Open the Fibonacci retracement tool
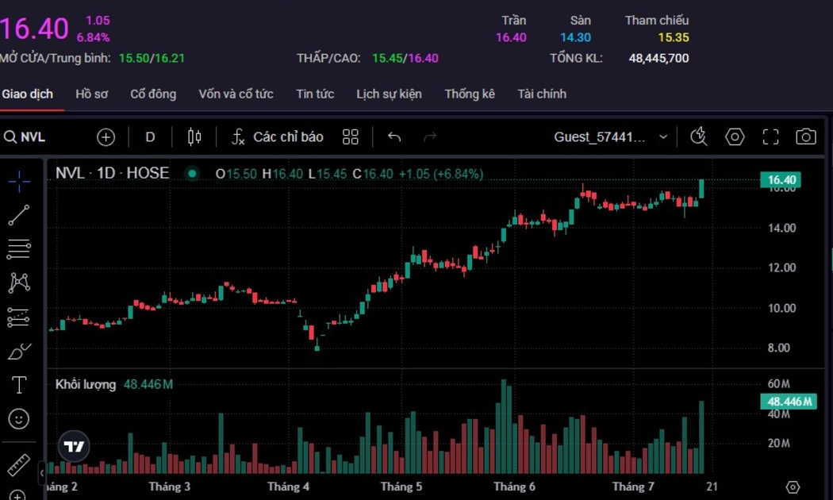Screen dimensions: 833x500 19,249
